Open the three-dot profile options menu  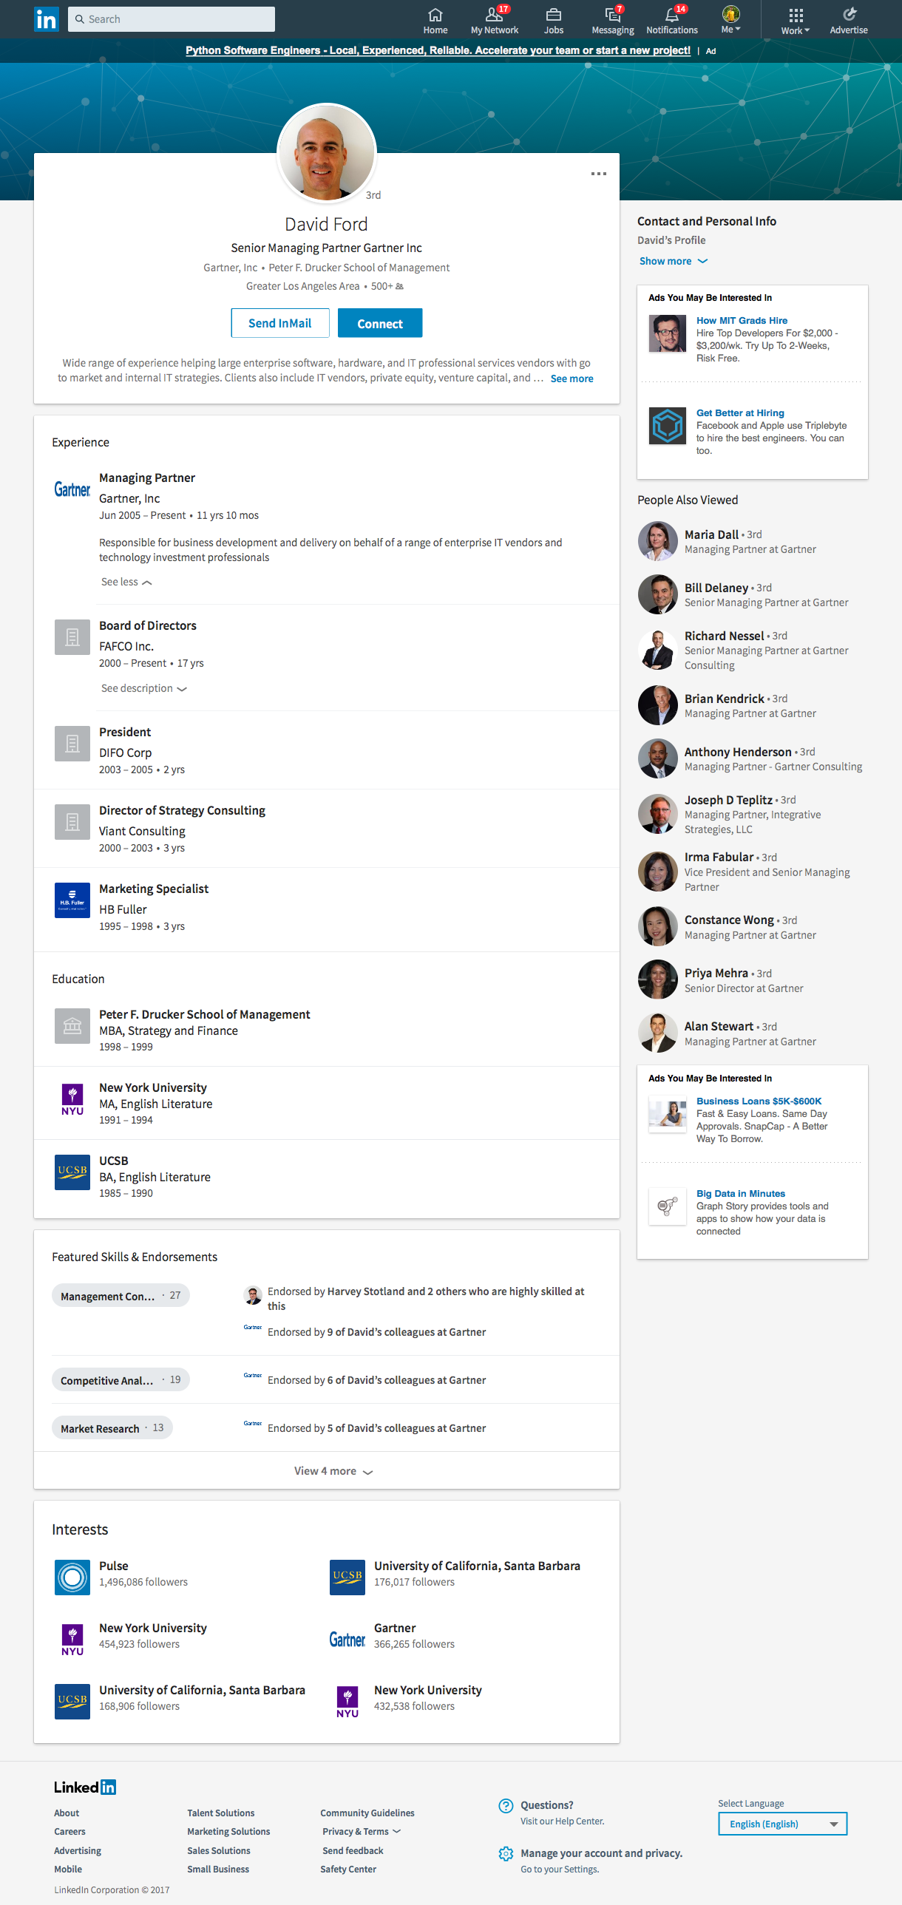click(598, 174)
